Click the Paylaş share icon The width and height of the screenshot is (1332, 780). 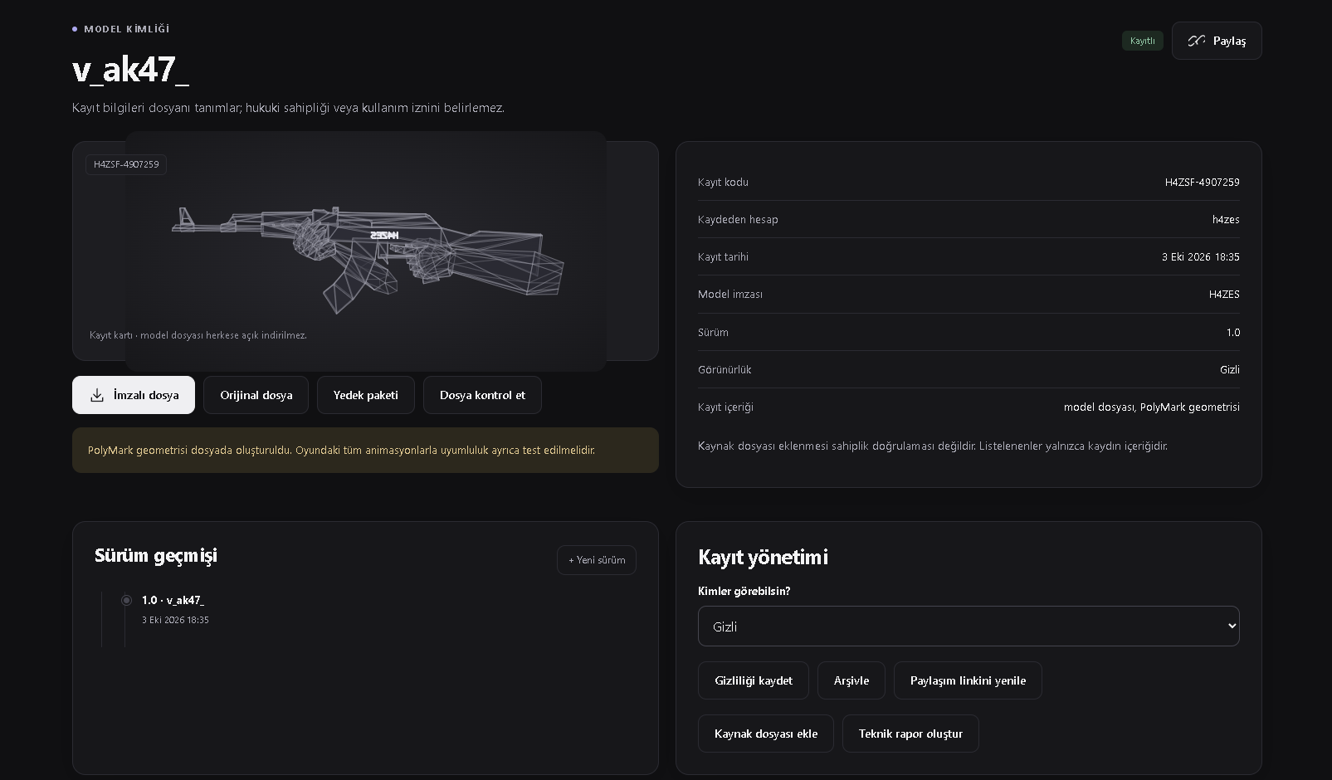tap(1196, 41)
